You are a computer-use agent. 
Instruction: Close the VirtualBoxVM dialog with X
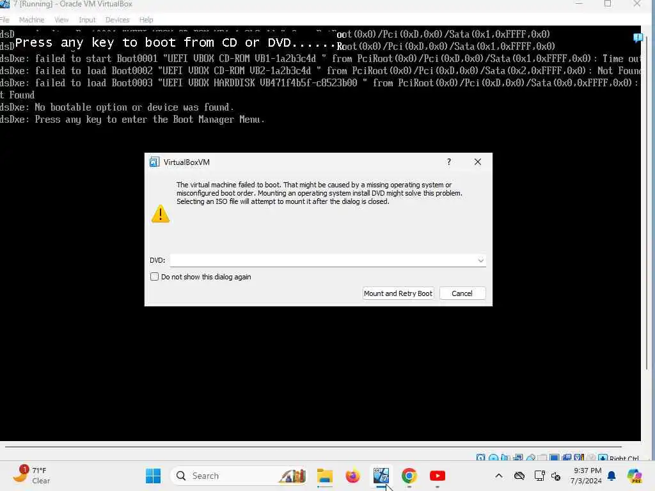pyautogui.click(x=478, y=162)
